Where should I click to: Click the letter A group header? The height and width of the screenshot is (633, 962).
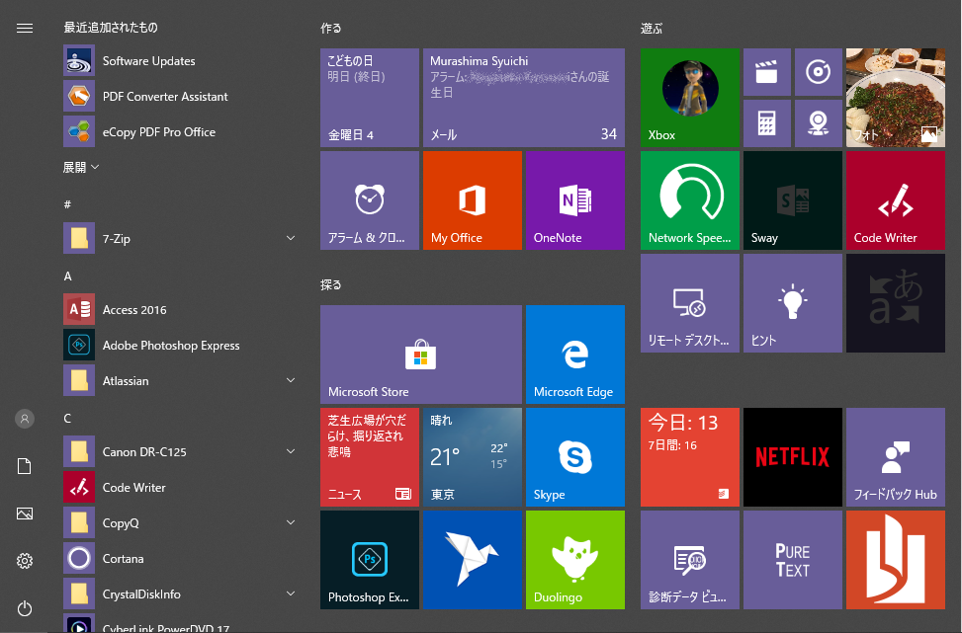pyautogui.click(x=67, y=277)
